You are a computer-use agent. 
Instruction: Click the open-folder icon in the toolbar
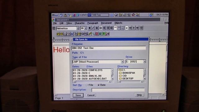coord(58,34)
